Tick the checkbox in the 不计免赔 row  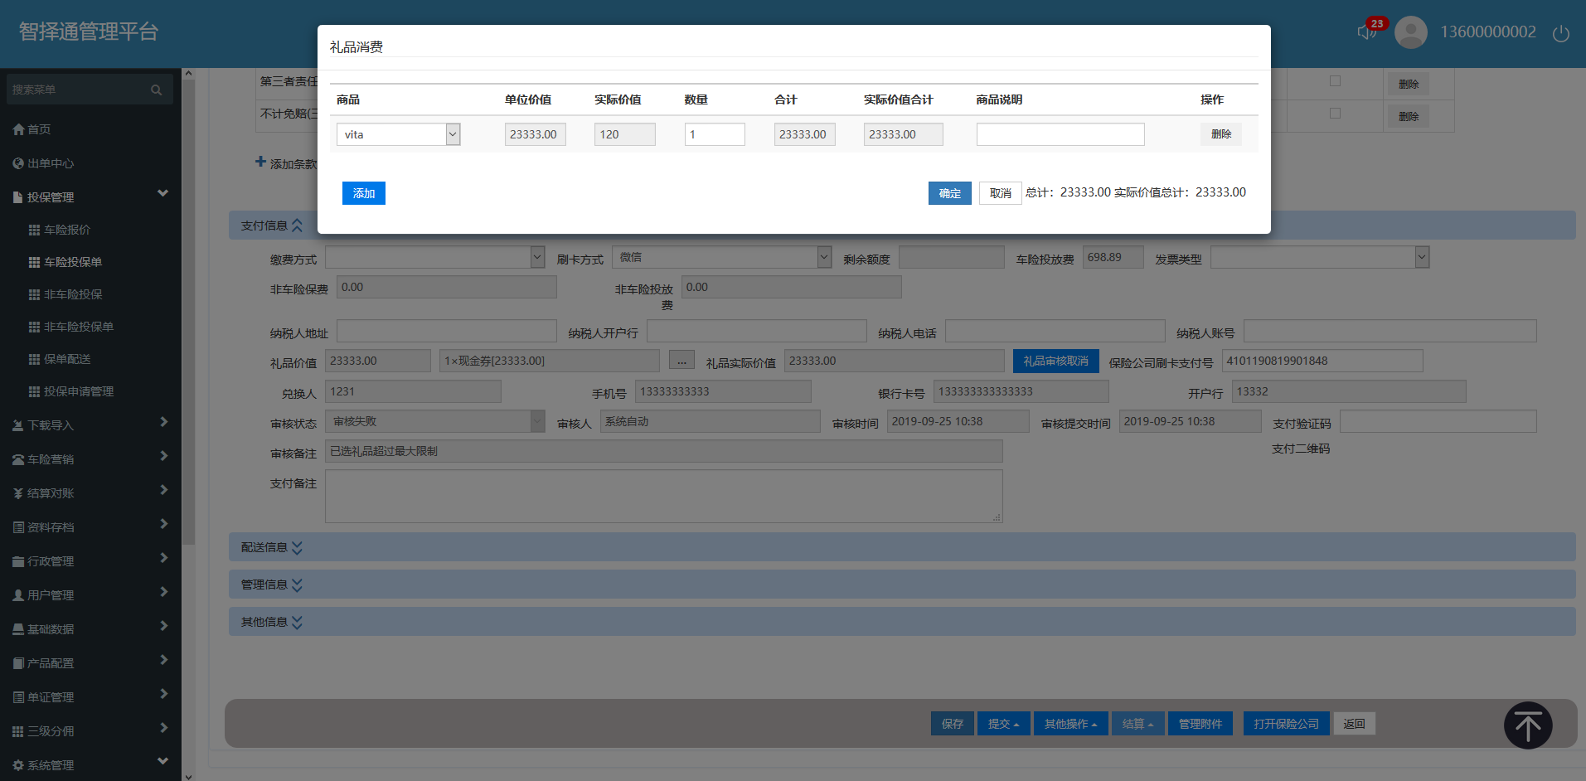[1335, 114]
